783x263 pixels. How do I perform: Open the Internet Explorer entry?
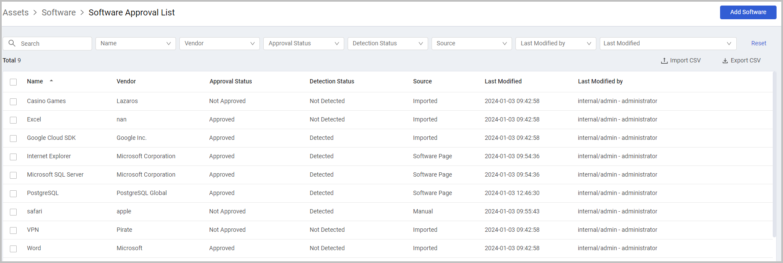(x=49, y=156)
